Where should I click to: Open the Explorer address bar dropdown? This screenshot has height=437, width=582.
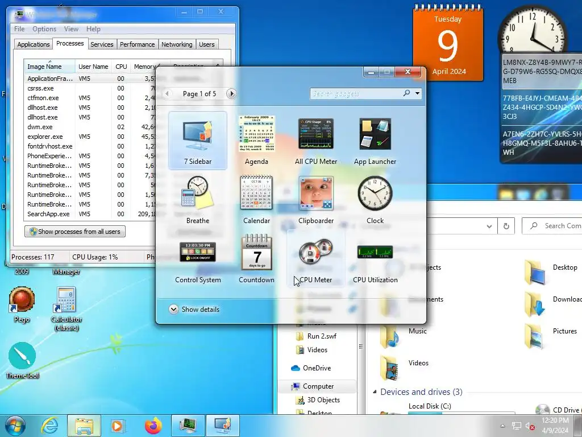click(x=489, y=226)
